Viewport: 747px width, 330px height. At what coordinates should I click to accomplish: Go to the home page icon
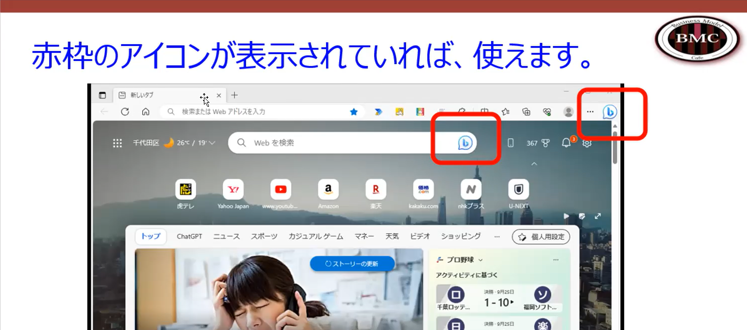pyautogui.click(x=146, y=112)
